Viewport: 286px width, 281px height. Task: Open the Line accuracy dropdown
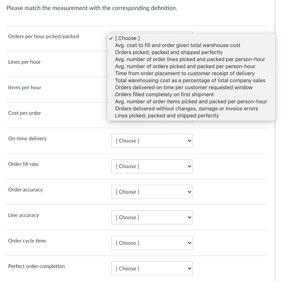[152, 217]
